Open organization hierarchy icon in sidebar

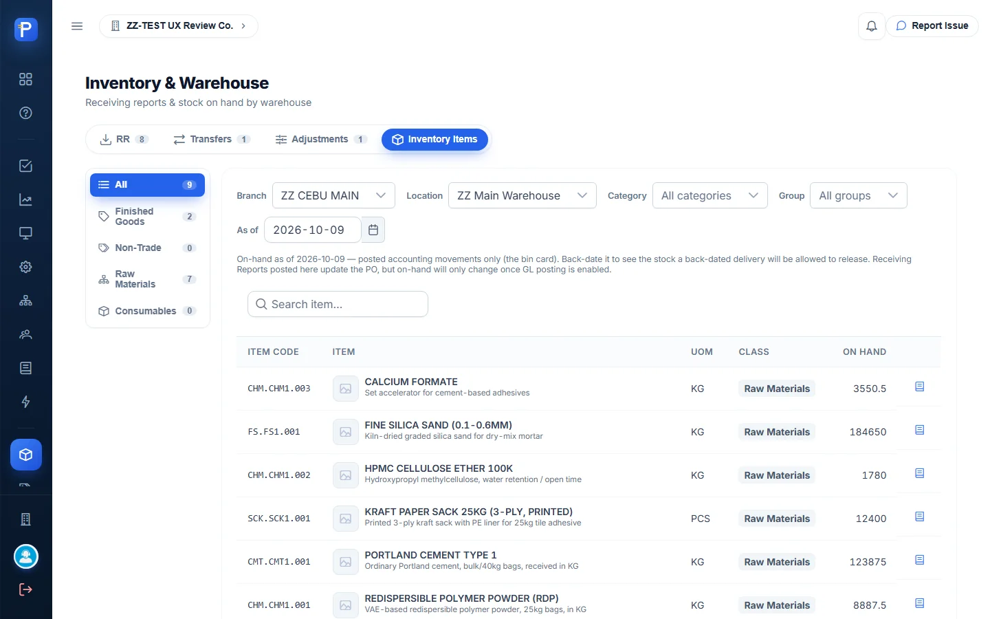coord(25,301)
